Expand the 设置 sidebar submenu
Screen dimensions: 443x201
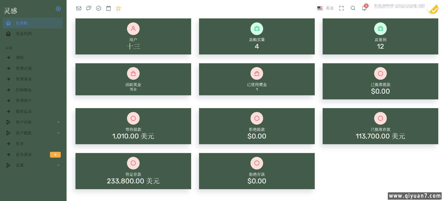point(33,165)
